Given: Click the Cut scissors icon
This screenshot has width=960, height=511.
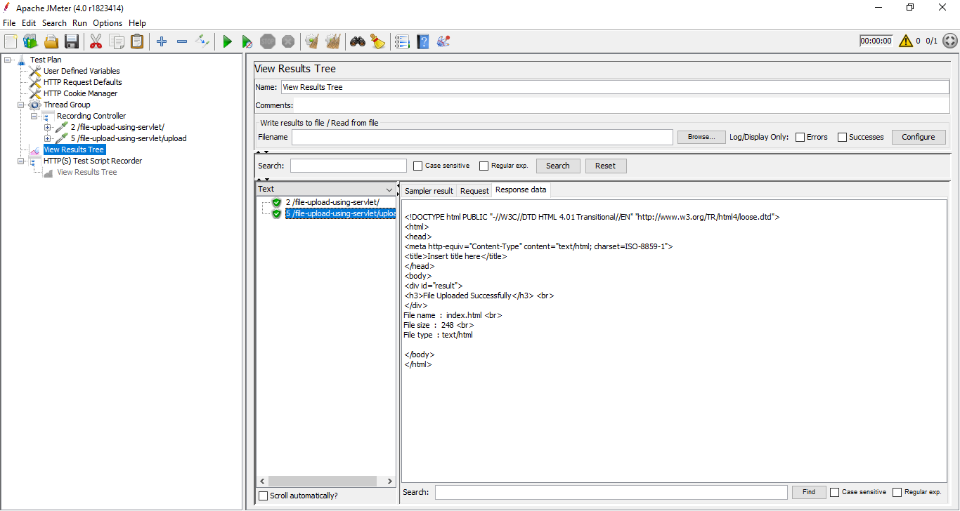Looking at the screenshot, I should [96, 41].
